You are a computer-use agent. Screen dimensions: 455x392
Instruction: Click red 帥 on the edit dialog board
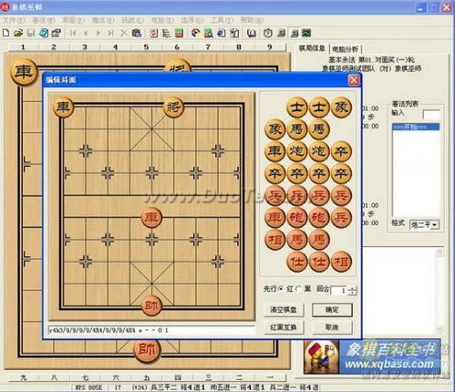pos(151,305)
